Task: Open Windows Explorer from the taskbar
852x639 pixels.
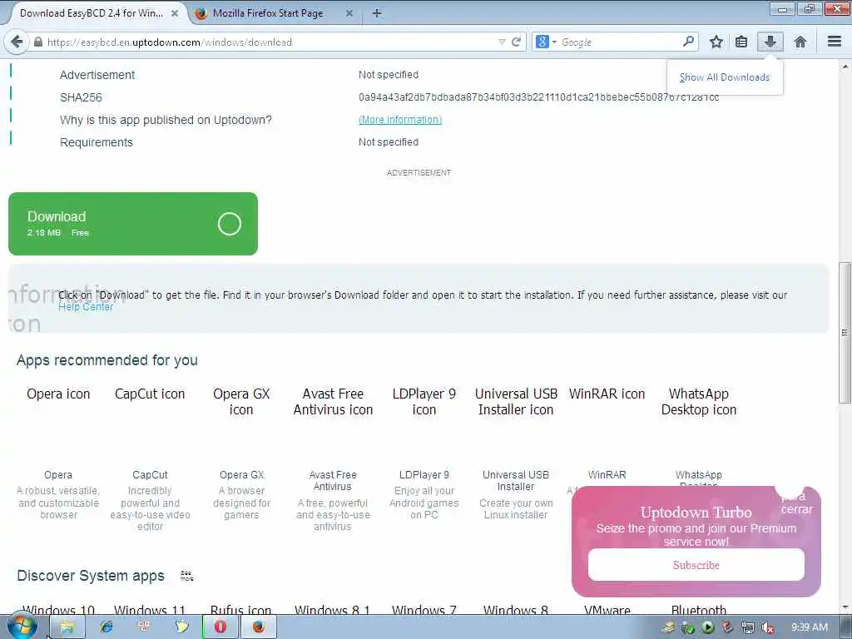Action: (x=67, y=627)
